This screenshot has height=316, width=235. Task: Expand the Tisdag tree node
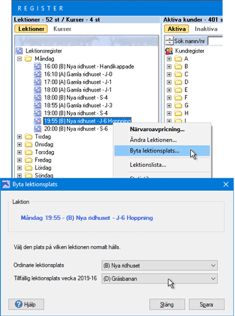[x=19, y=137]
